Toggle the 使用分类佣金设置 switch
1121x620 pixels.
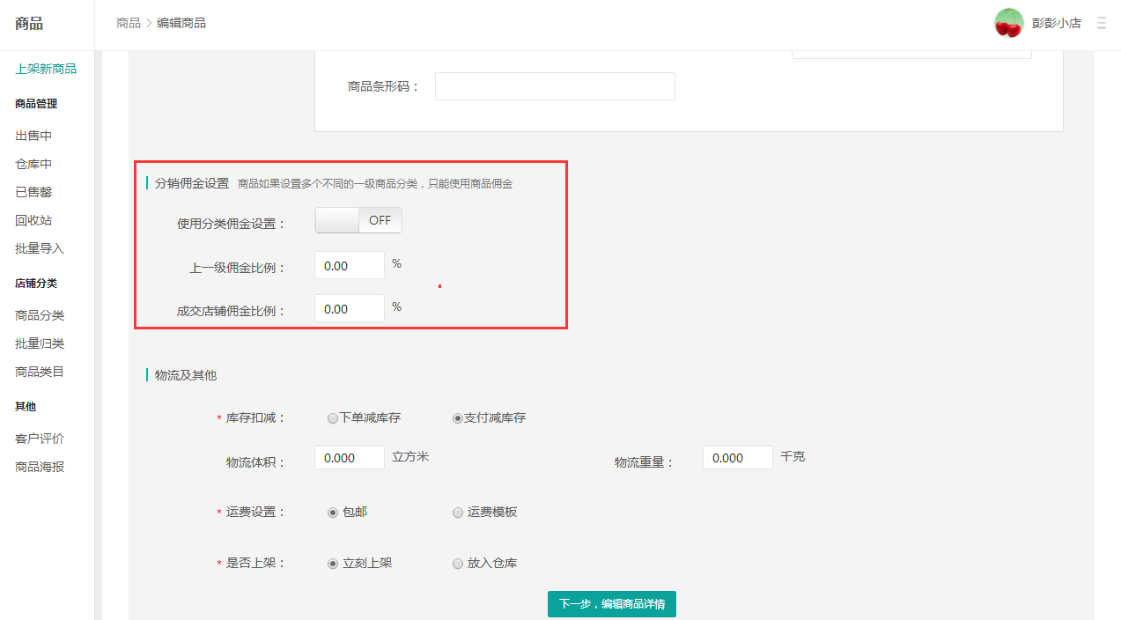(358, 220)
